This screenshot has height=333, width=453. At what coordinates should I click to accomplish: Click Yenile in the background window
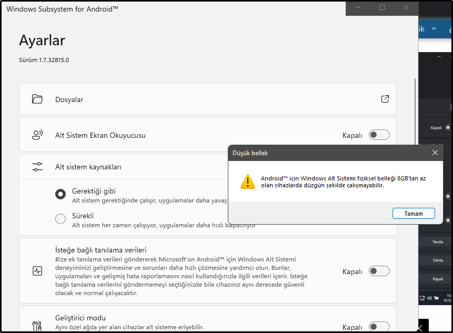(437, 242)
